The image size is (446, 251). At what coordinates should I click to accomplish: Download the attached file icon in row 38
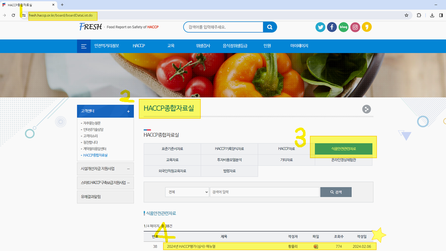click(316, 246)
